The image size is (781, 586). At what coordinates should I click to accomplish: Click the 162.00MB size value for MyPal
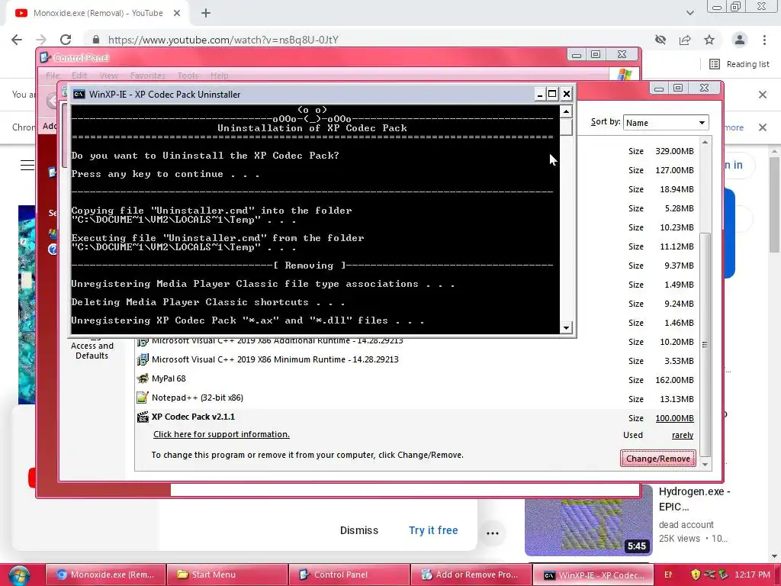pos(674,380)
